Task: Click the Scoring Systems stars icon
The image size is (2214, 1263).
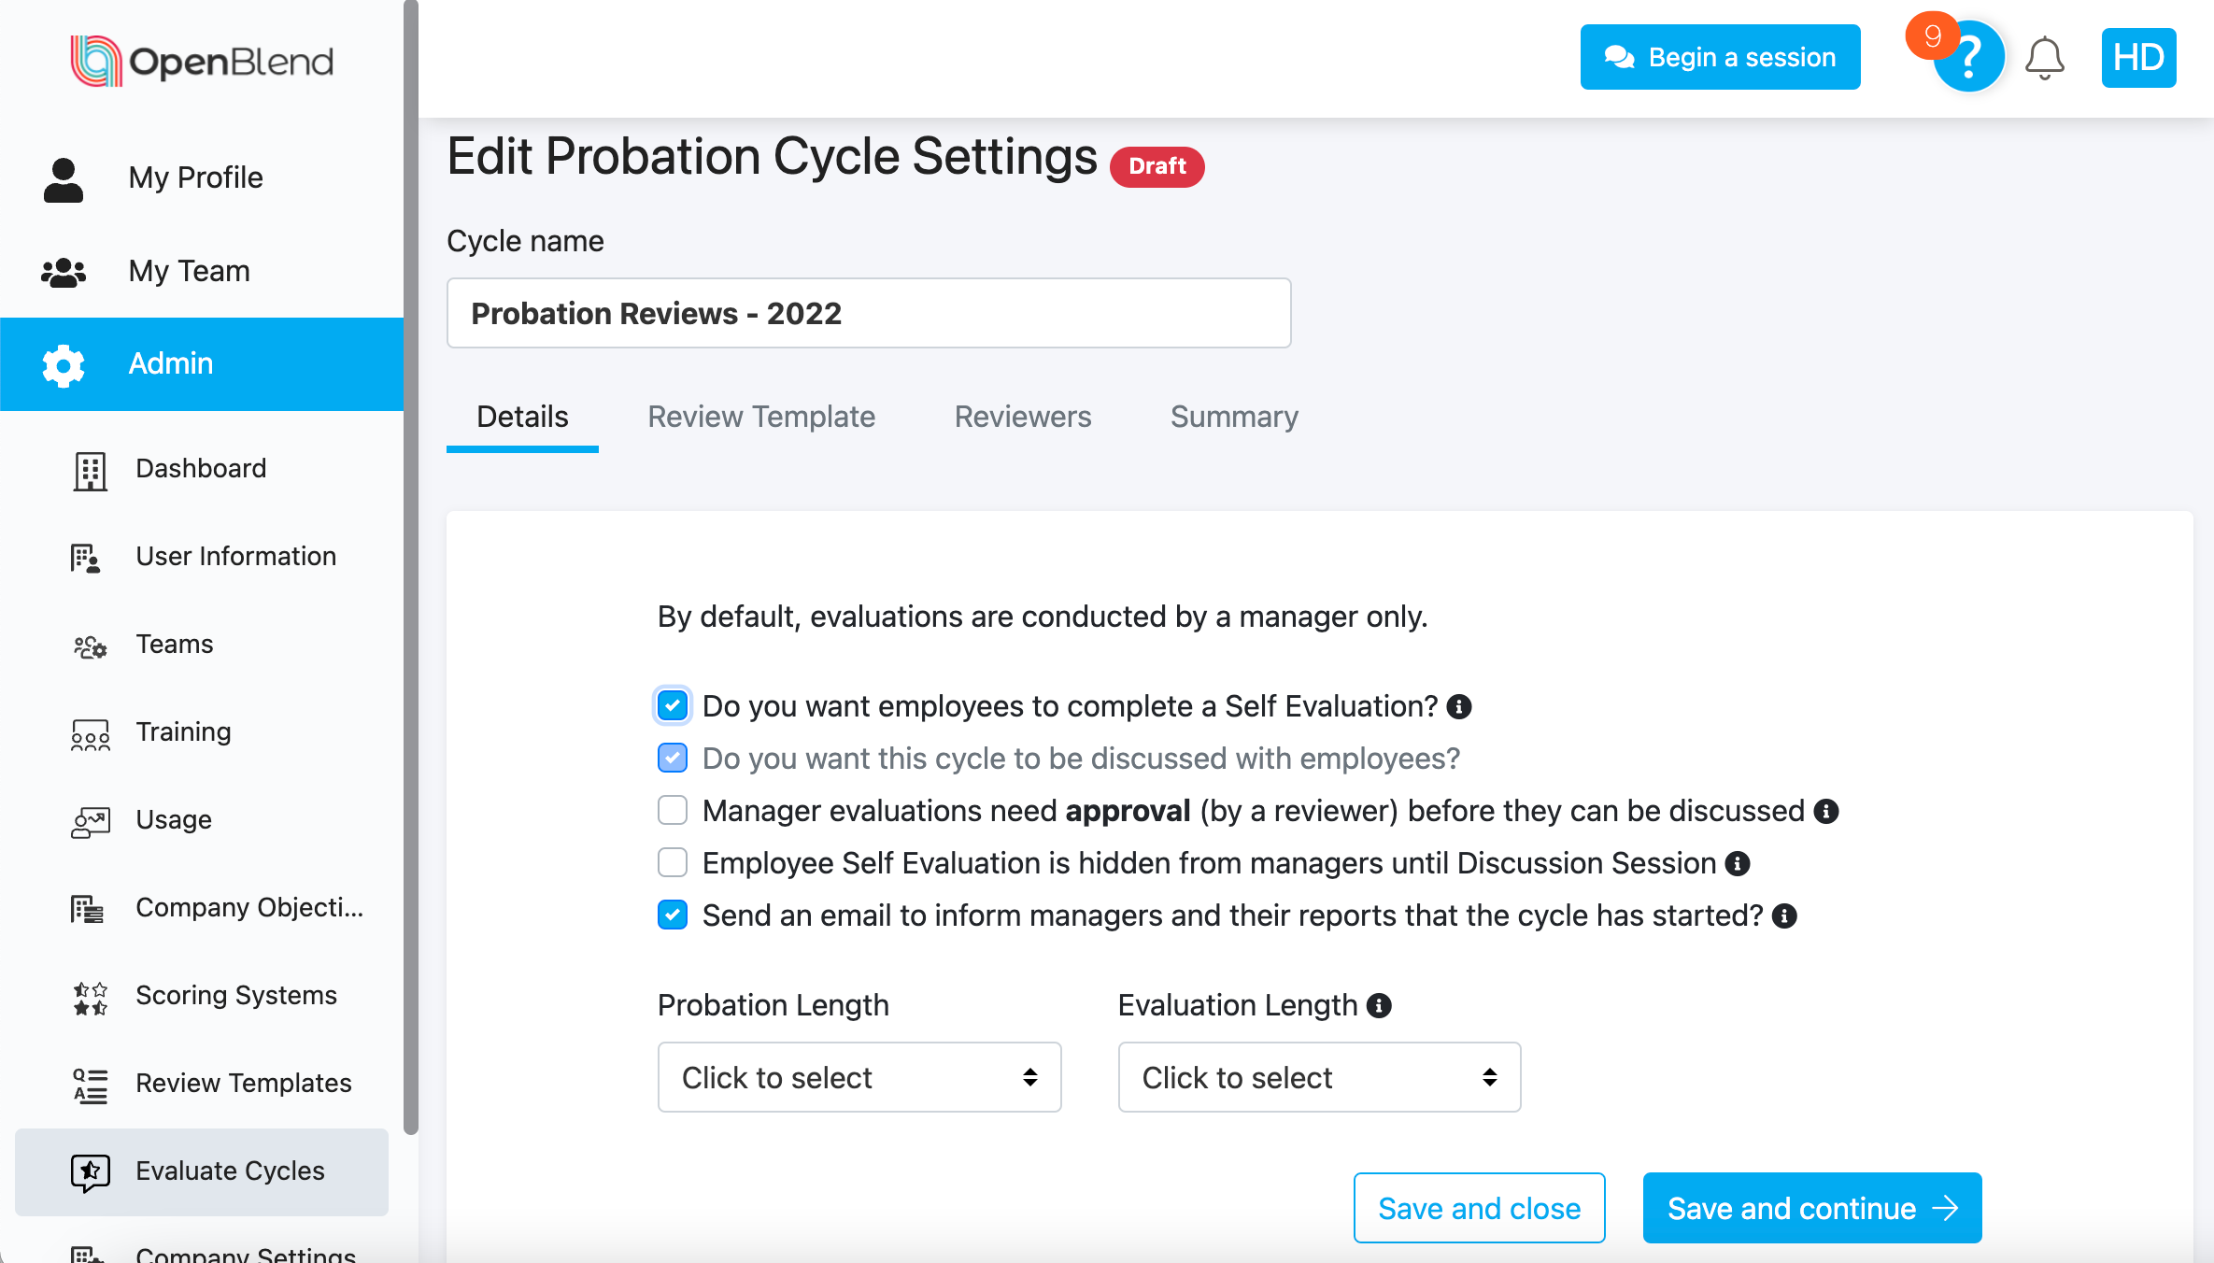Action: (91, 997)
